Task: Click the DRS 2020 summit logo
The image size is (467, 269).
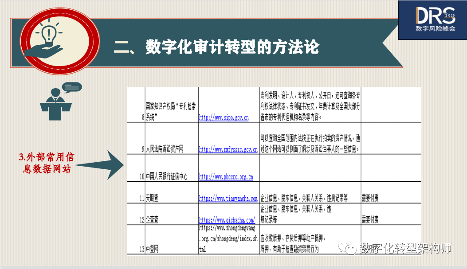Action: tap(432, 20)
